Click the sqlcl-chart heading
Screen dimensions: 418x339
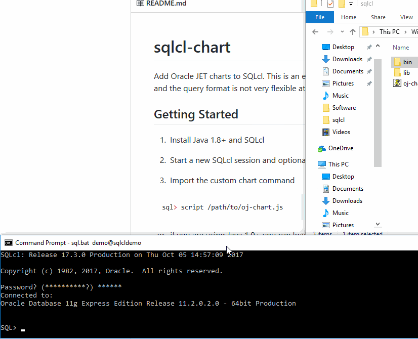[x=192, y=48]
